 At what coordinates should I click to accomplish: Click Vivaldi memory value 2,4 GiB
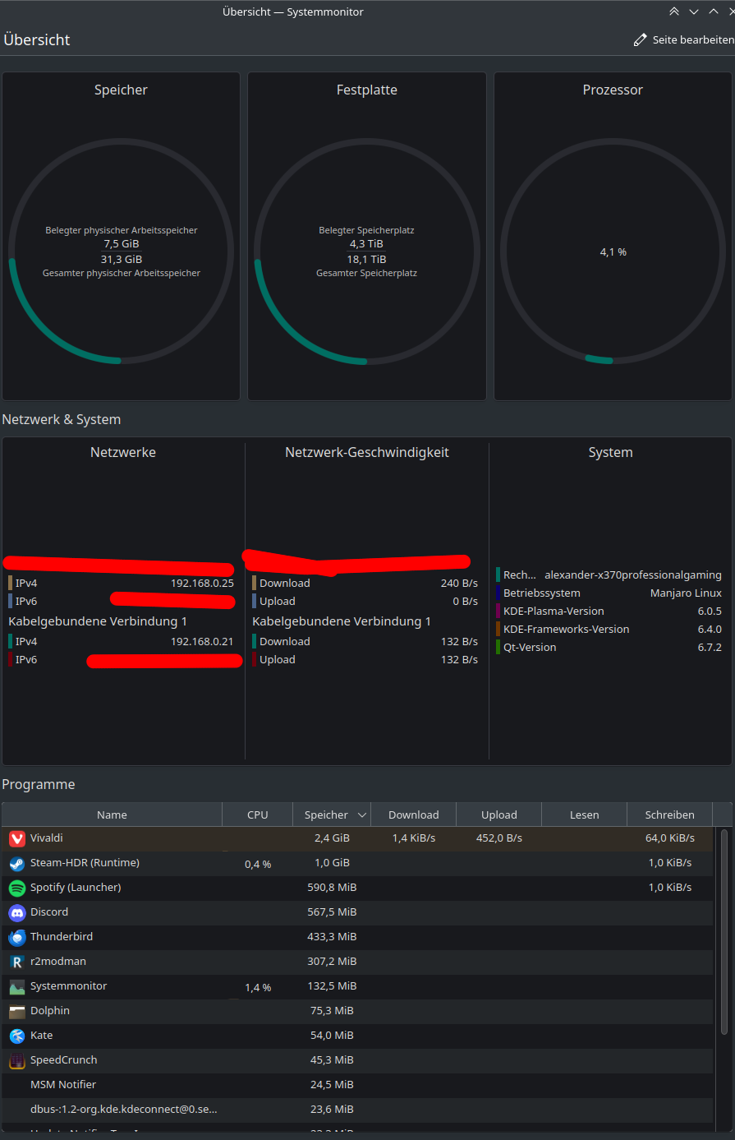click(332, 838)
